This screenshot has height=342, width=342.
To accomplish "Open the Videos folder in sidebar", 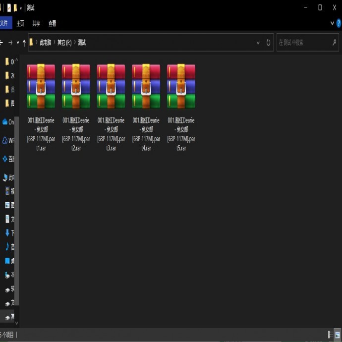I will pyautogui.click(x=9, y=191).
